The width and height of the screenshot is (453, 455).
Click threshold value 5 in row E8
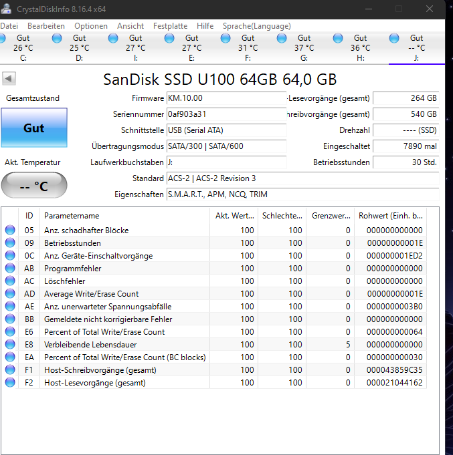pyautogui.click(x=348, y=345)
